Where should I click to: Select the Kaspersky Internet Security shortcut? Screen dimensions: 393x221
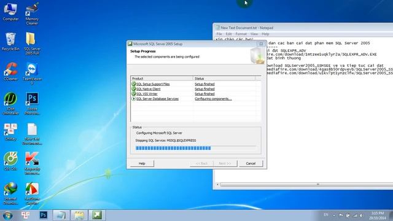click(32, 163)
